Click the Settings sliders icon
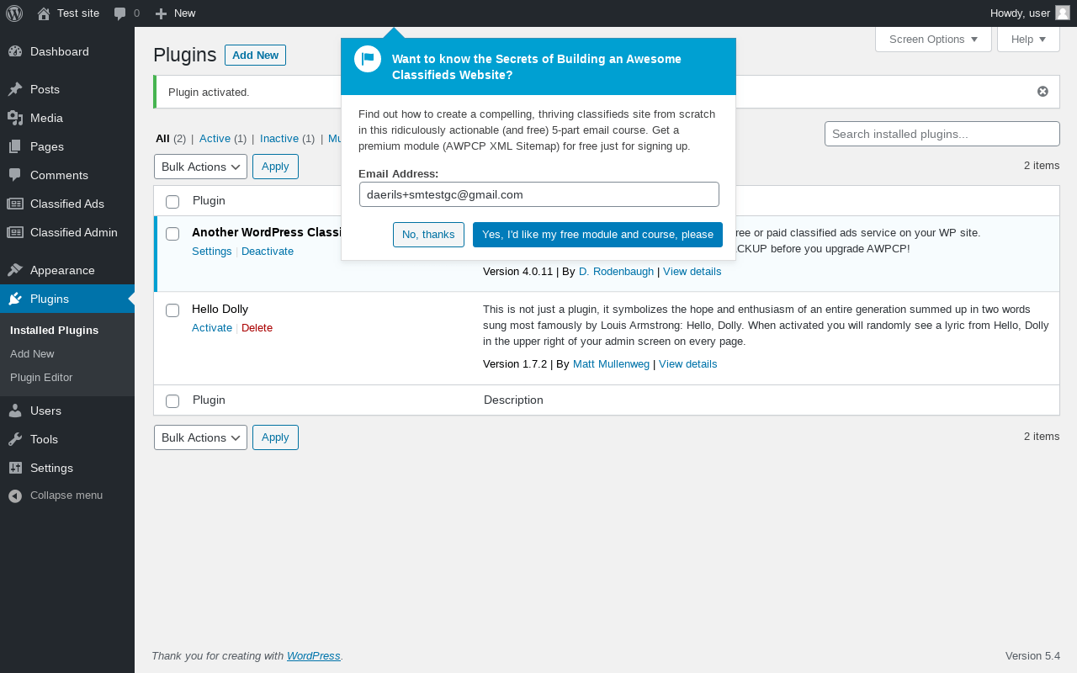The width and height of the screenshot is (1077, 673). 15,468
